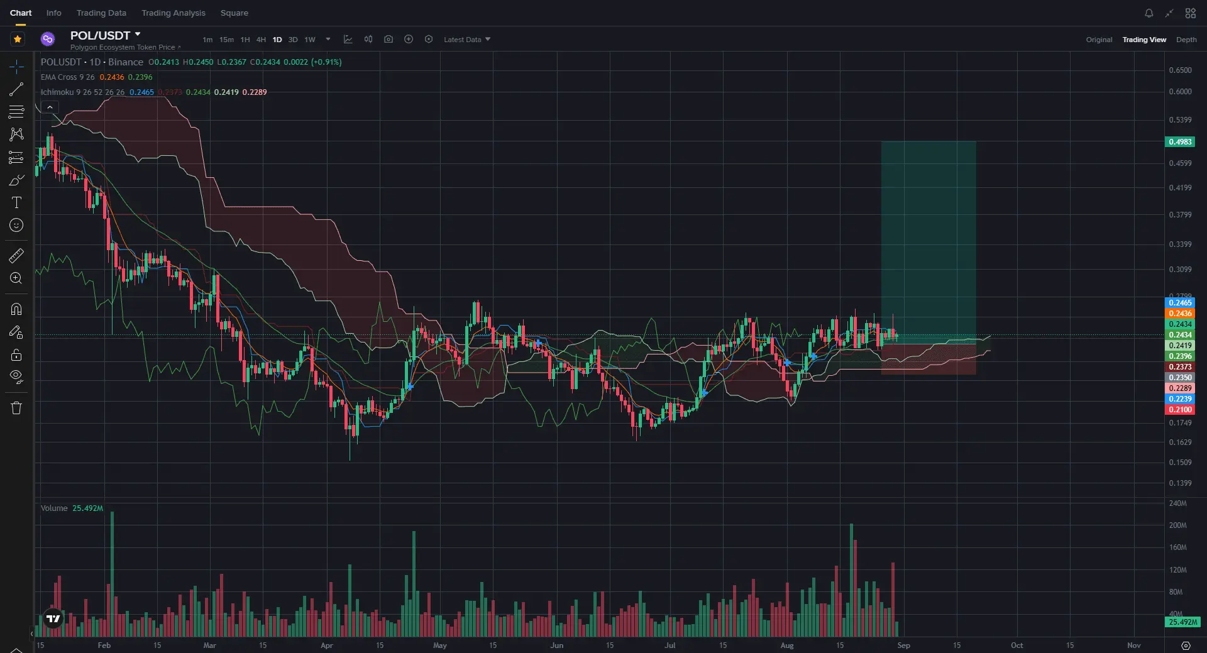The height and width of the screenshot is (653, 1207).
Task: Select the horizontal lines Fibonacci tool
Action: coord(17,112)
